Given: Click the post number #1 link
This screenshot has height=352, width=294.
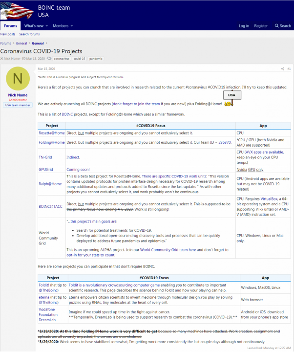Looking at the screenshot, I should tap(289, 69).
